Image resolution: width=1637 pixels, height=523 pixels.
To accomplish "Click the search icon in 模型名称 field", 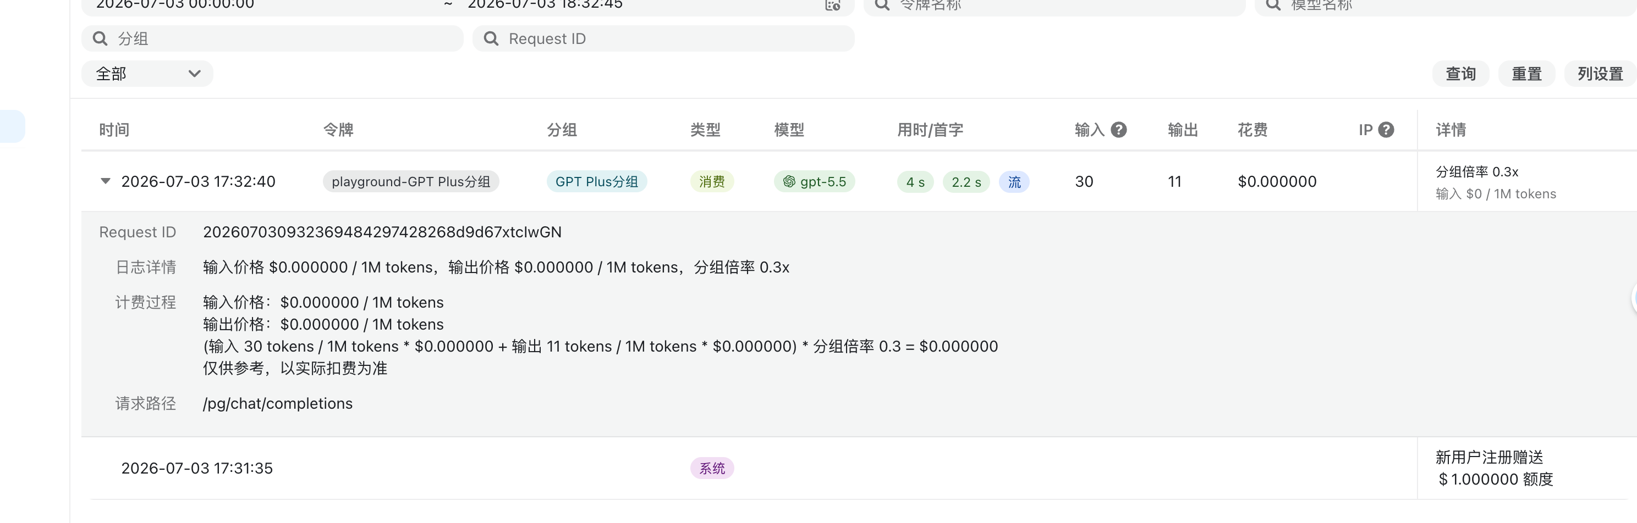I will coord(1273,5).
